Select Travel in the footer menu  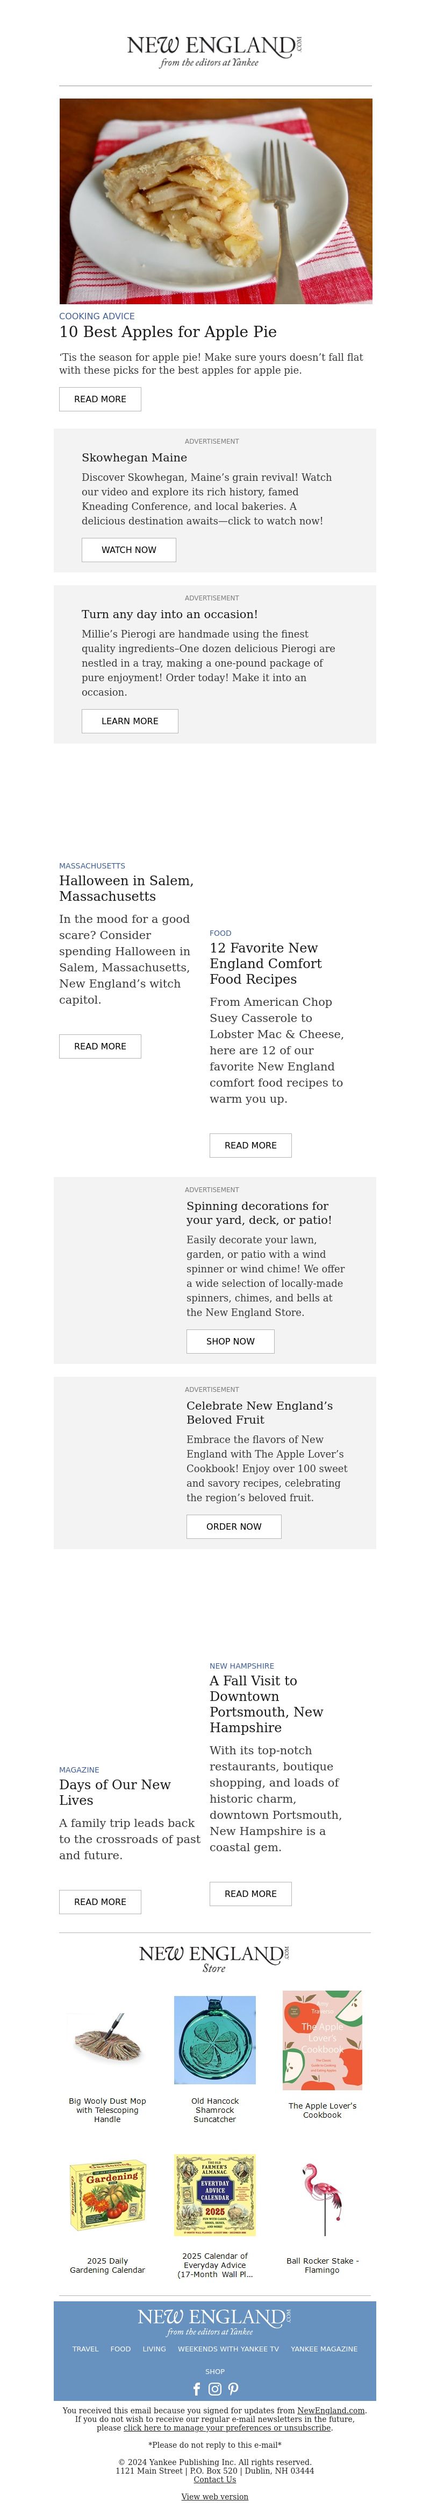[x=85, y=2349]
